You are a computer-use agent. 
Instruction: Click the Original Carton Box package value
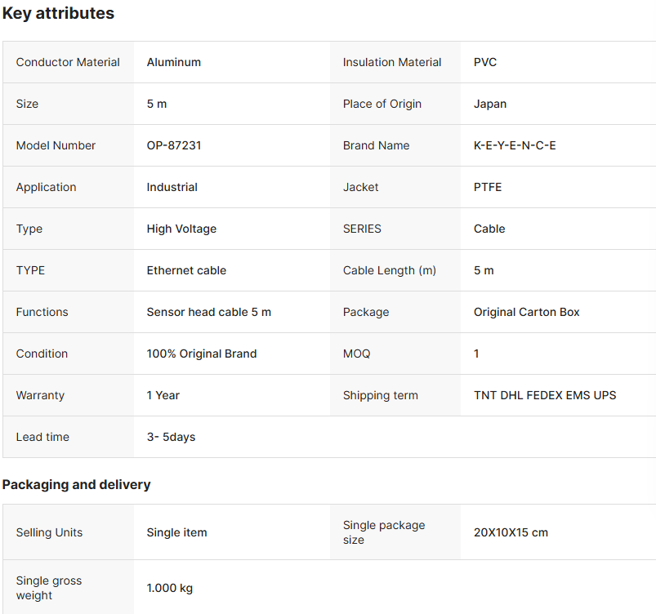click(x=527, y=312)
